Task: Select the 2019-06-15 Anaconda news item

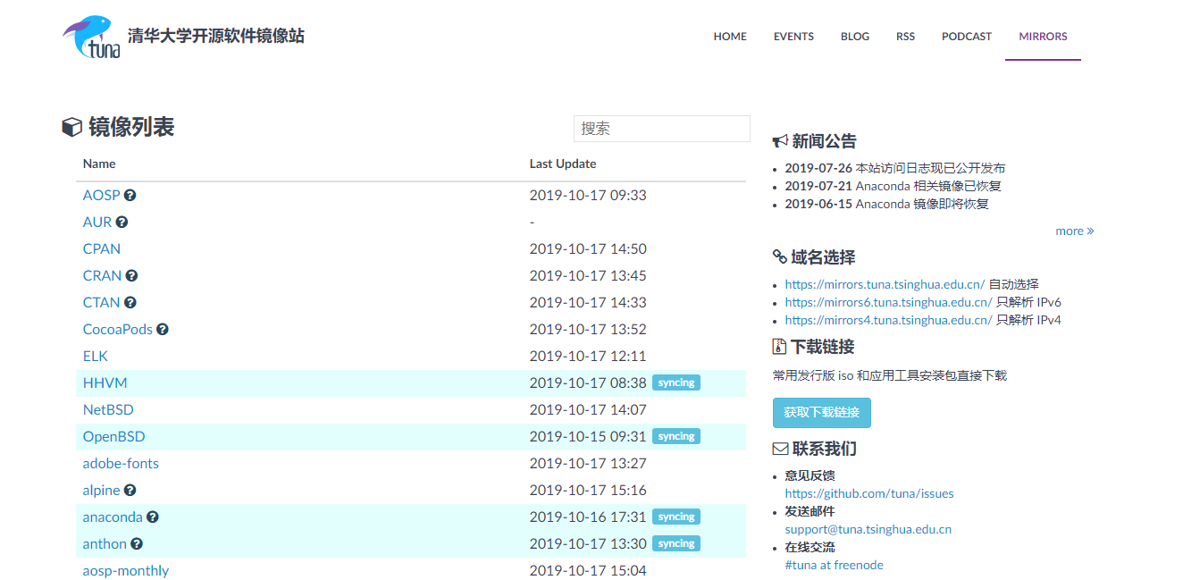Action: (x=887, y=204)
